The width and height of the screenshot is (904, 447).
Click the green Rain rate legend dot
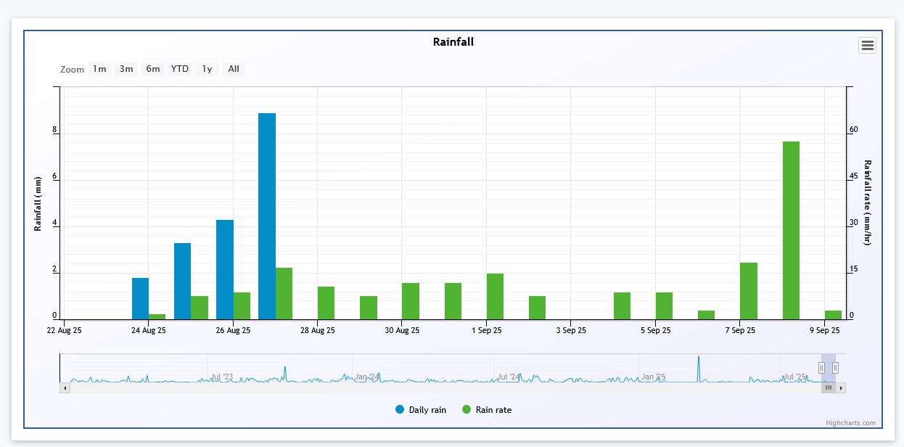[x=467, y=410]
